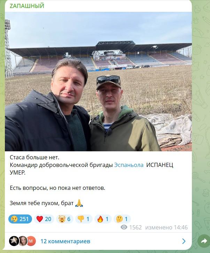Click the share arrow button beside the post
This screenshot has width=210, height=253.
pos(204,241)
